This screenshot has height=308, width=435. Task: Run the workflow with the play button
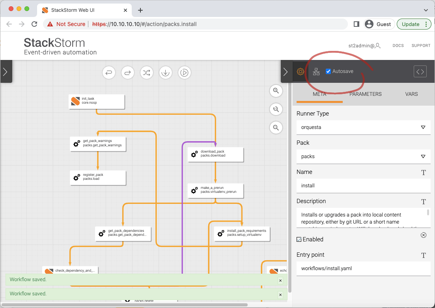tap(184, 73)
